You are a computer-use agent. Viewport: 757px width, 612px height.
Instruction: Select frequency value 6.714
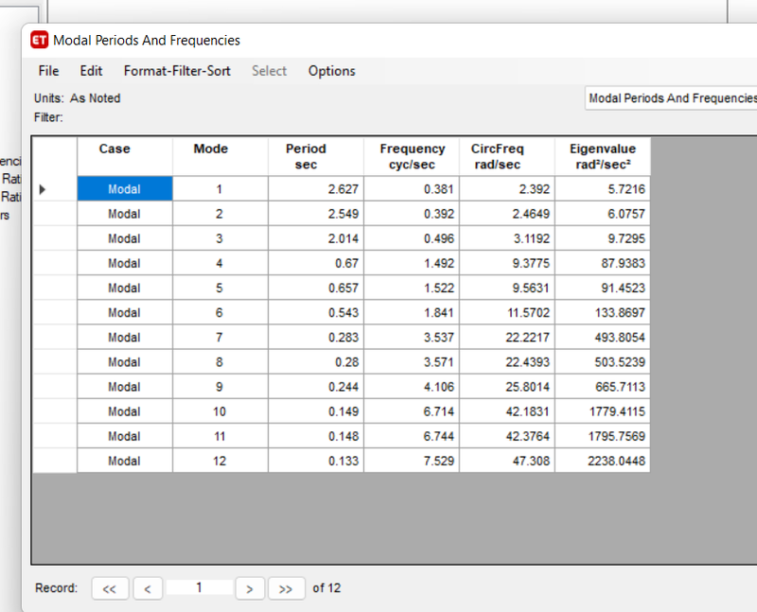point(412,411)
